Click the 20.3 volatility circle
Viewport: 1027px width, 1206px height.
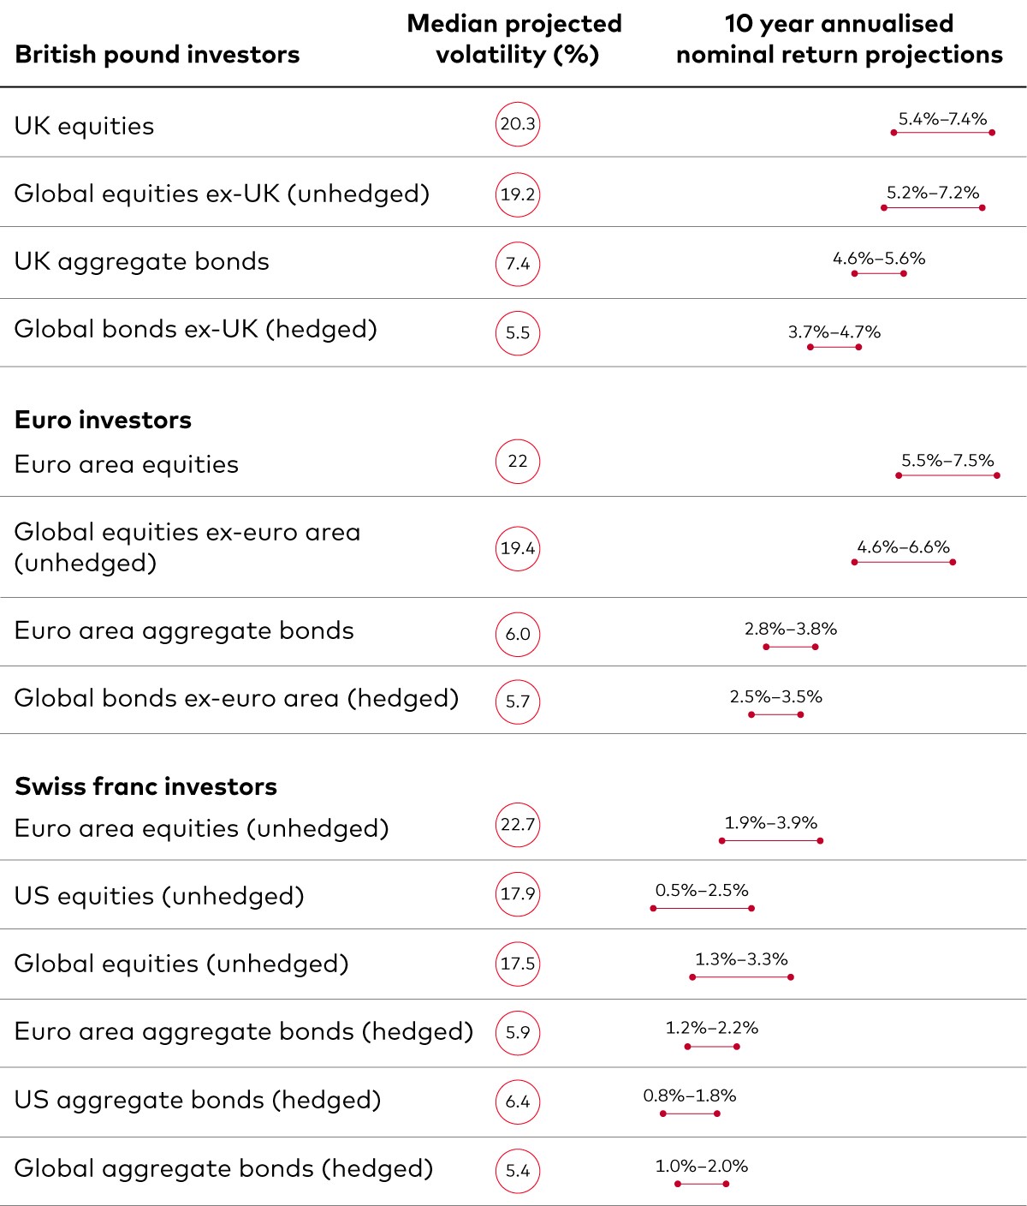pyautogui.click(x=517, y=124)
